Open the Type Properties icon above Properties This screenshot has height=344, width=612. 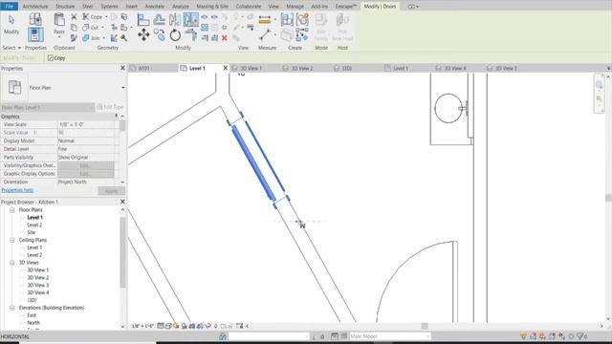[x=35, y=19]
